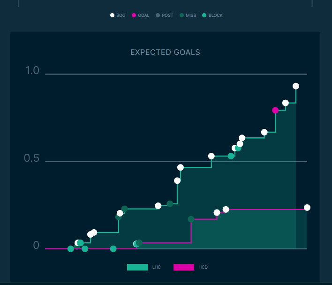Select the pink goal marker on the chart

(x=275, y=110)
